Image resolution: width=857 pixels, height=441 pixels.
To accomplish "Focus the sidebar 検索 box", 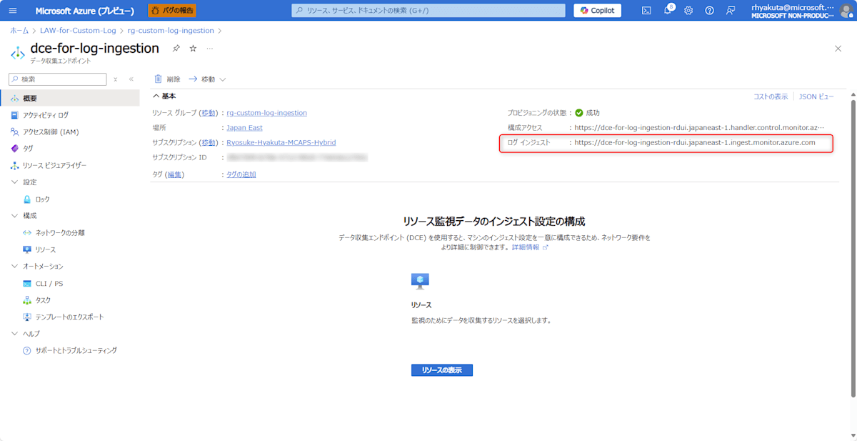I will click(57, 79).
